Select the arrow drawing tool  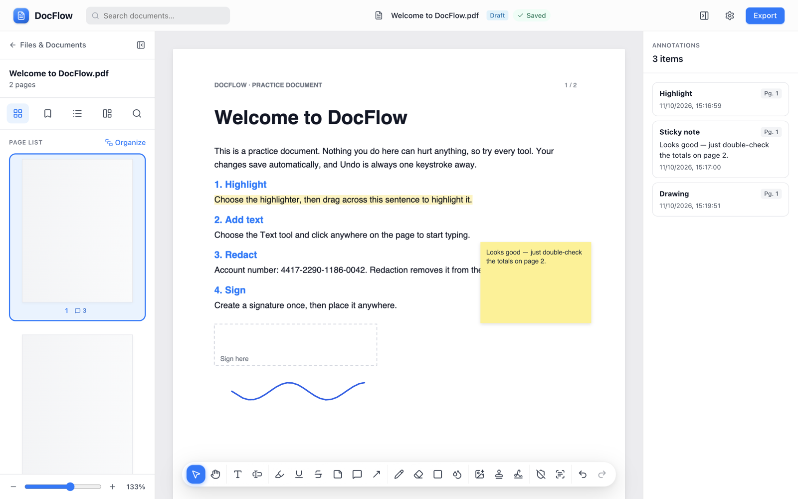tap(377, 474)
